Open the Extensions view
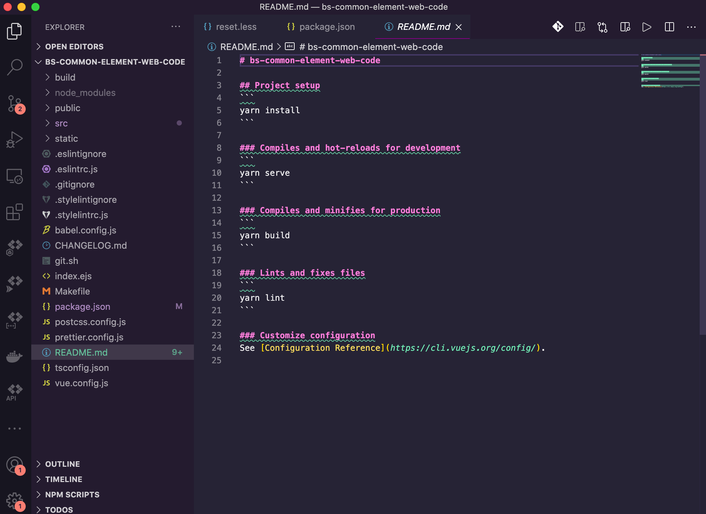This screenshot has width=706, height=514. (x=15, y=212)
